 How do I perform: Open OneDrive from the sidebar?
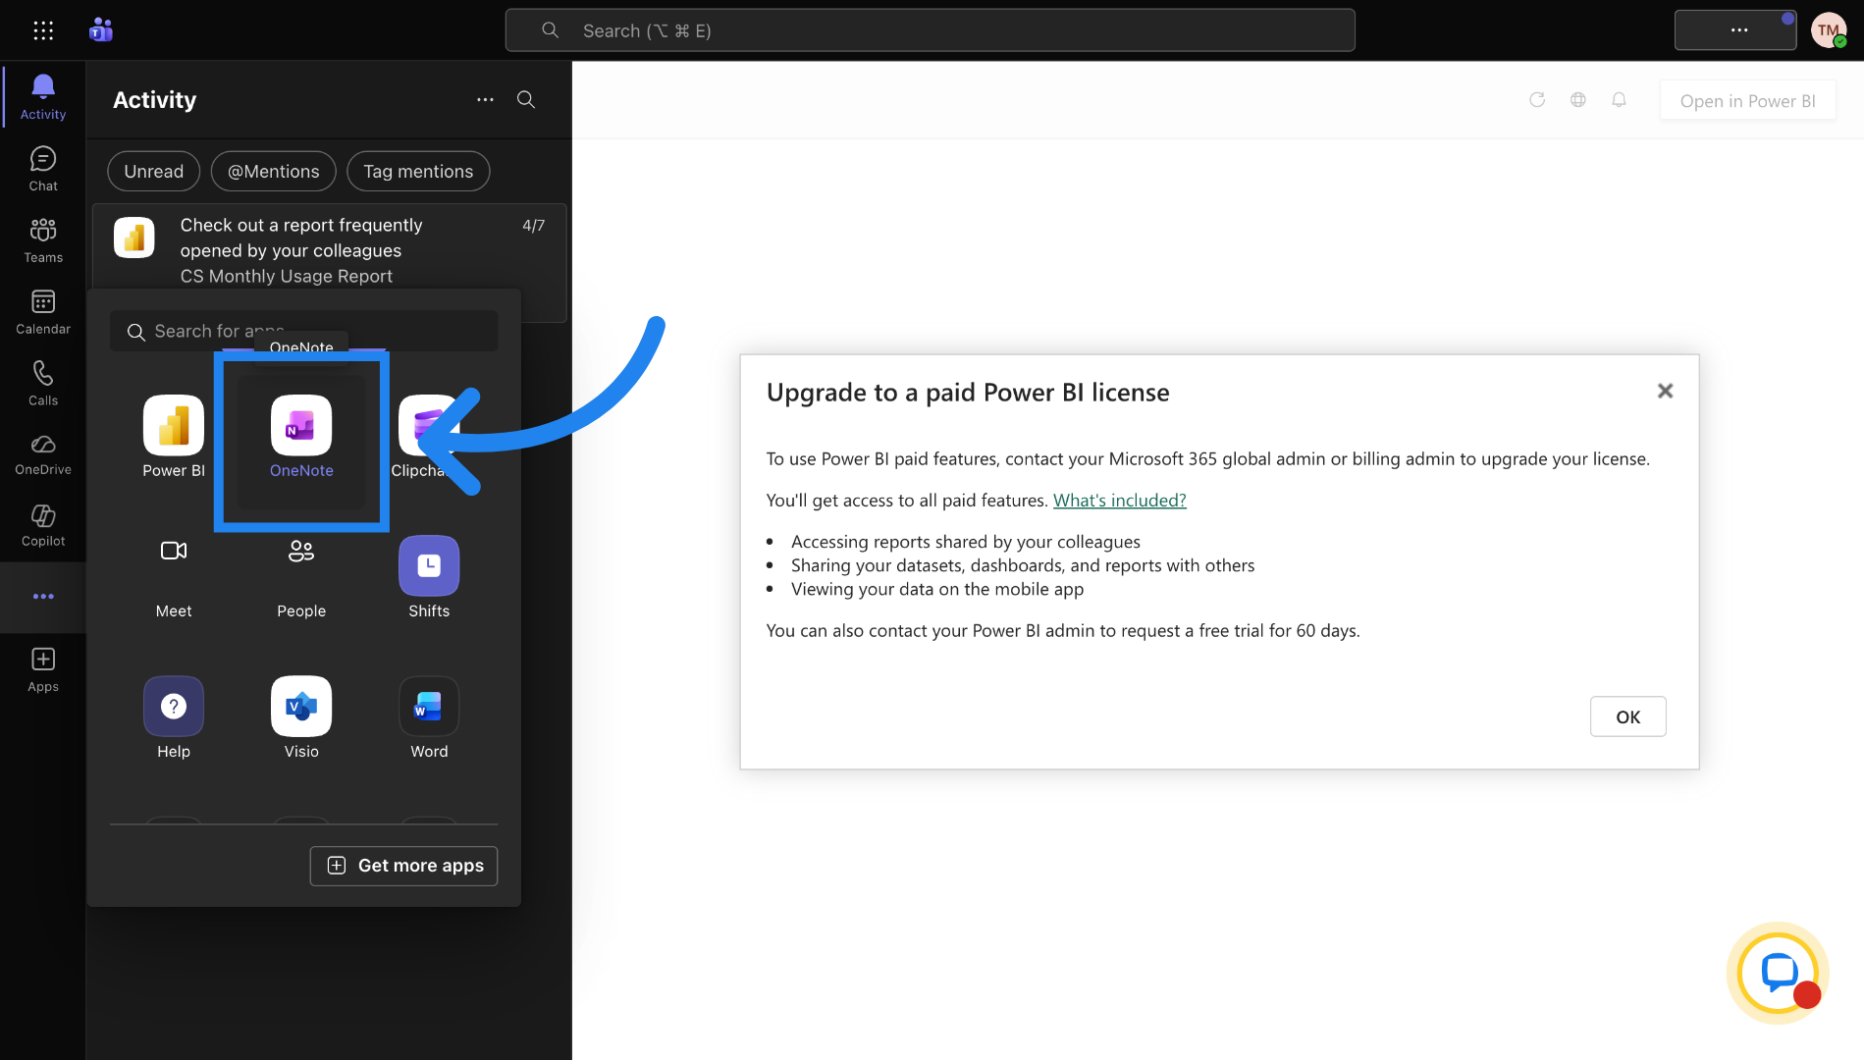pyautogui.click(x=43, y=454)
